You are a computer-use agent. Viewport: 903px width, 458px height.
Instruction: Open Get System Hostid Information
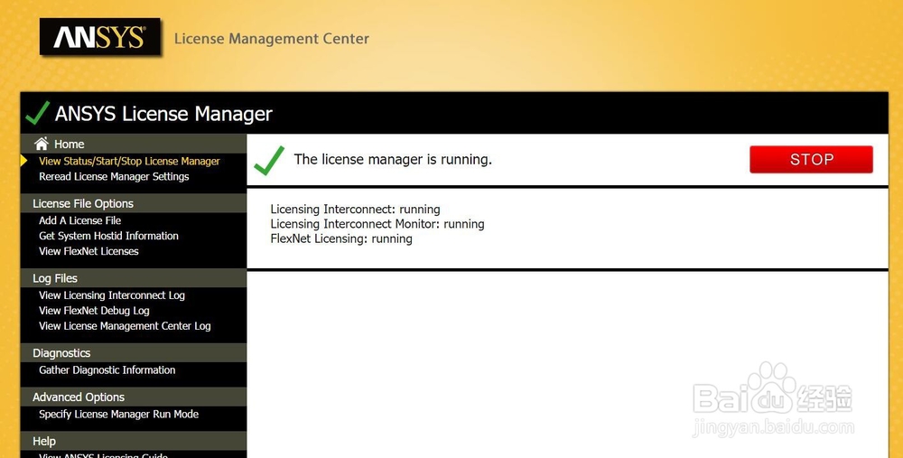click(x=109, y=236)
